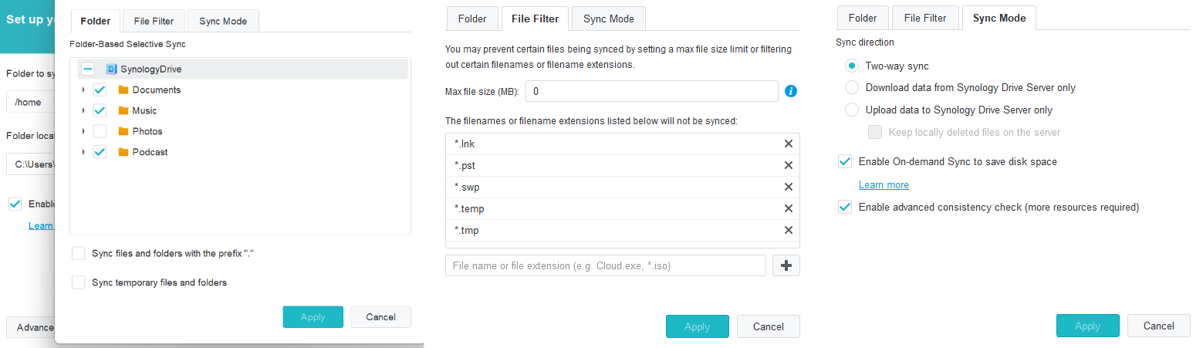Switch to File Filter tab in Folder dialog
Viewport: 1203px width, 348px height.
click(x=154, y=21)
